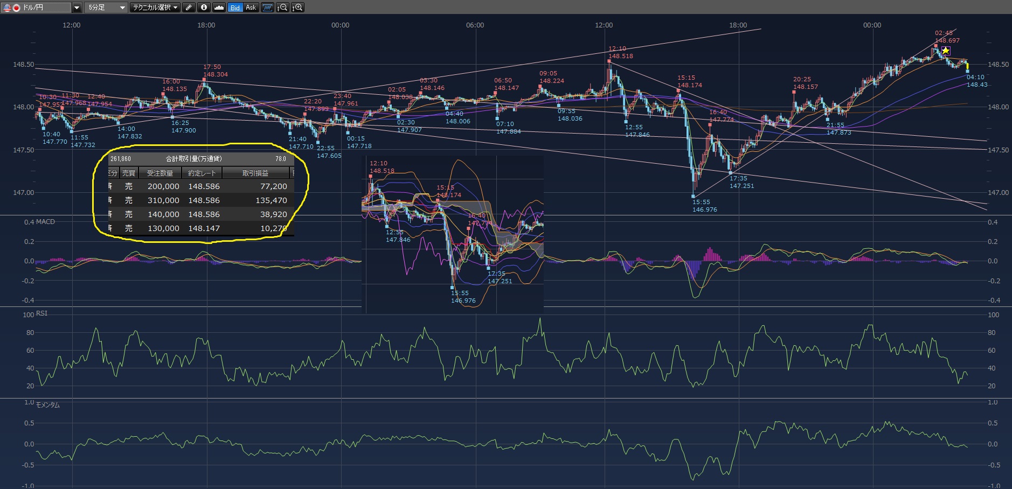Zoom out the chart vertically
The width and height of the screenshot is (1012, 489).
pos(282,8)
